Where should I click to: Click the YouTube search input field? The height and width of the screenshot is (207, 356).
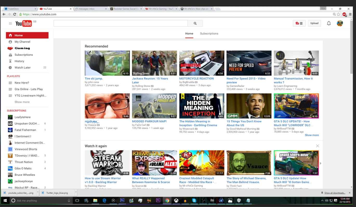click(x=121, y=23)
